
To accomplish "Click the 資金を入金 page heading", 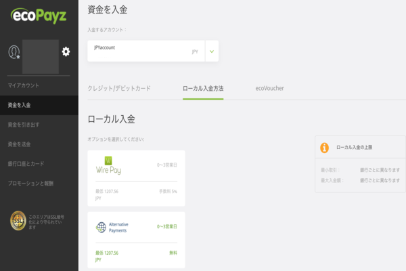I will [108, 10].
